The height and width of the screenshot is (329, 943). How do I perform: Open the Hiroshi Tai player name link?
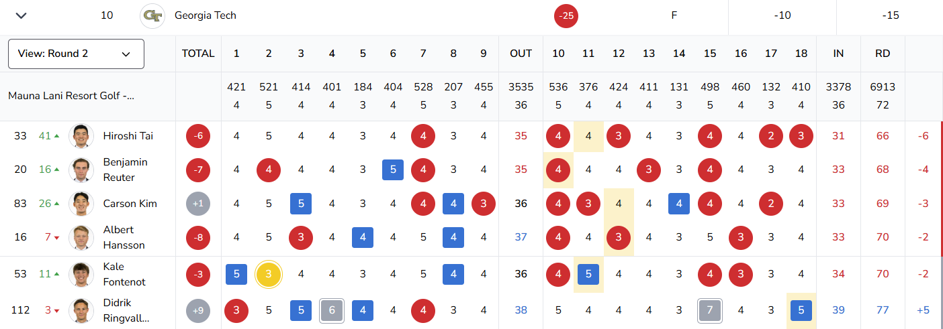(x=128, y=136)
